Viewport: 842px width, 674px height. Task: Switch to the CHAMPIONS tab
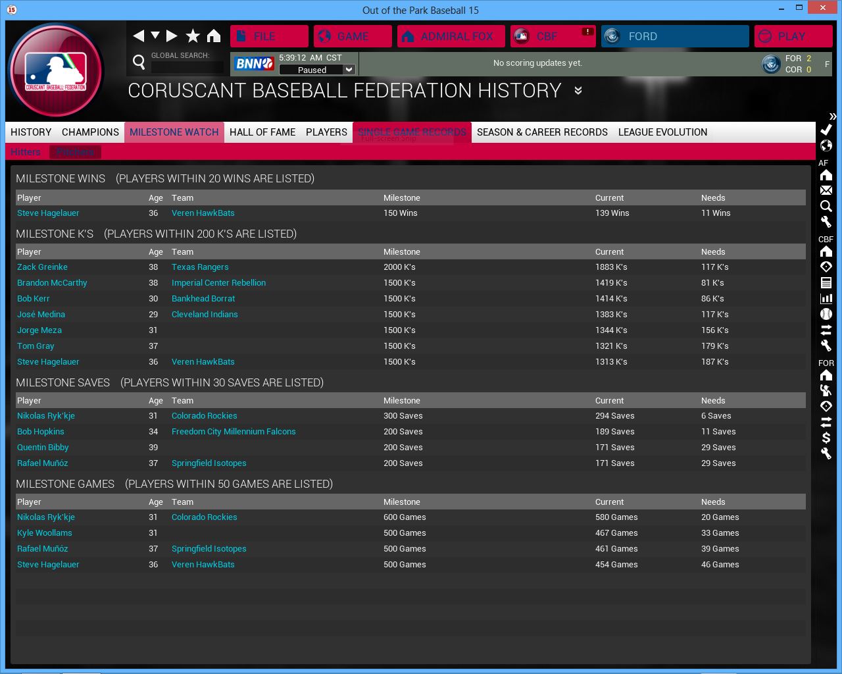click(x=90, y=132)
